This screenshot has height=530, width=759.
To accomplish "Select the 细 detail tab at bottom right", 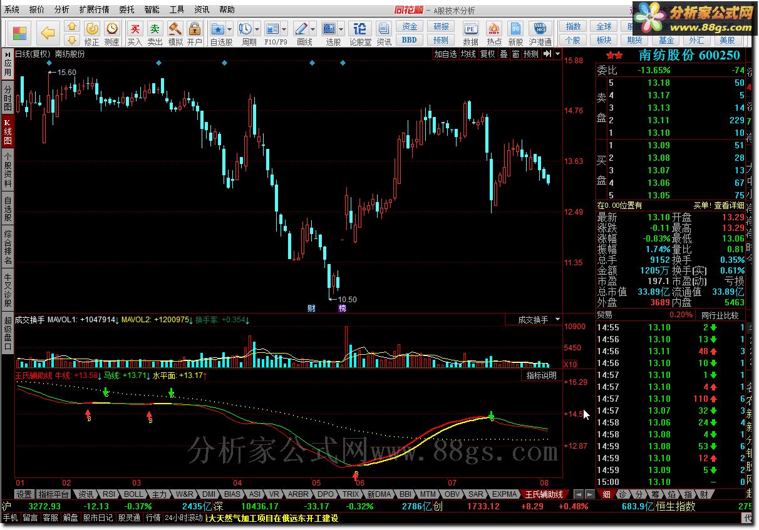I will pos(606,494).
